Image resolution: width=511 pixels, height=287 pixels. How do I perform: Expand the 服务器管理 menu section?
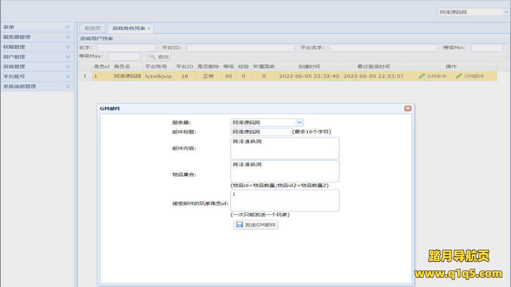68,37
